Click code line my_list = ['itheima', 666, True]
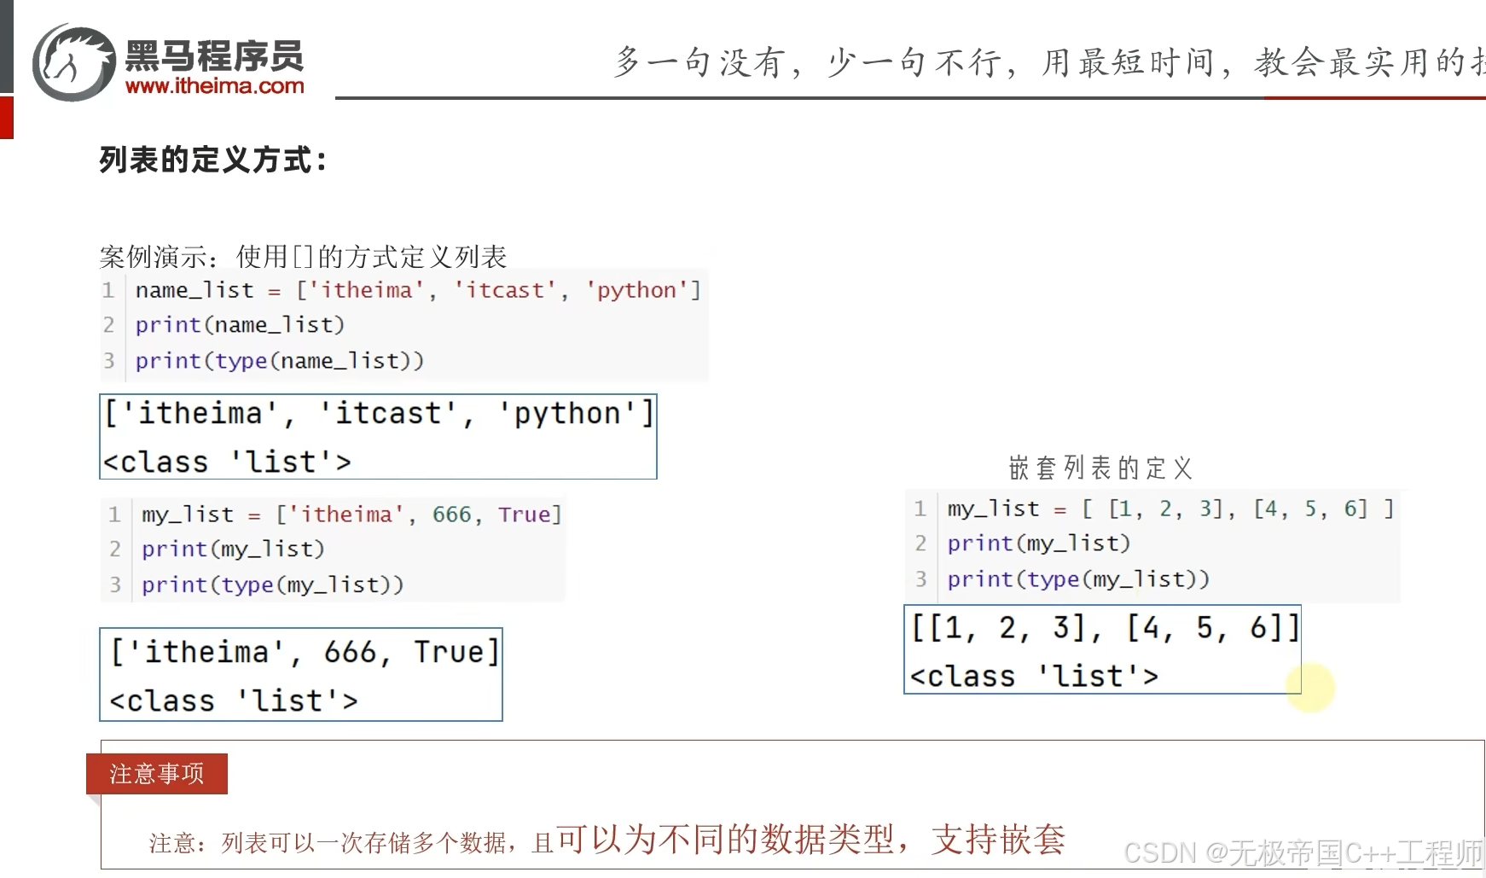 click(x=351, y=515)
